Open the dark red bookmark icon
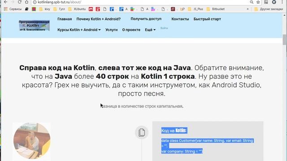Viewport: 287px width, 161px height. coord(173,9)
